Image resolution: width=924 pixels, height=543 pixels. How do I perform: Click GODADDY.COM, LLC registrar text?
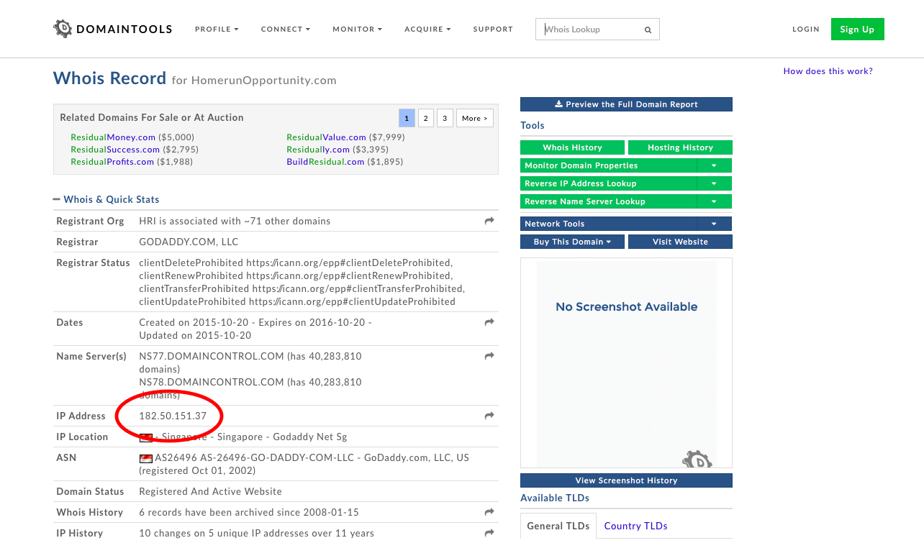click(189, 242)
